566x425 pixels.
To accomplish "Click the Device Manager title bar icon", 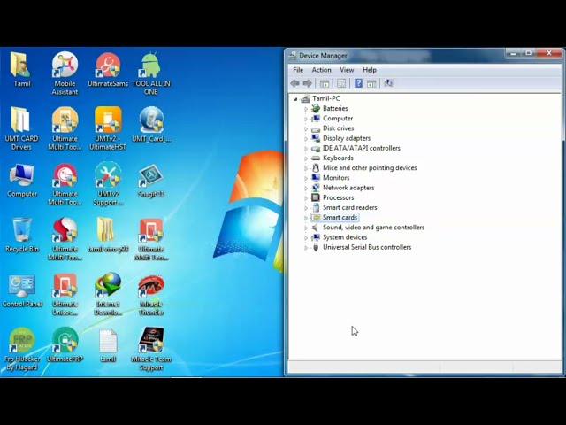I will point(292,56).
